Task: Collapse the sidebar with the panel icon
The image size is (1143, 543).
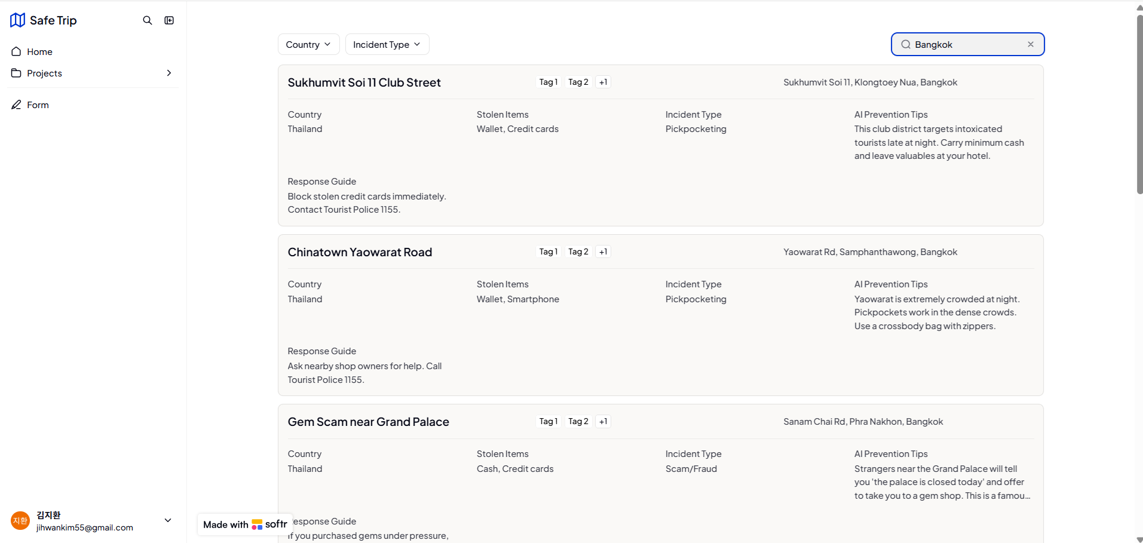Action: tap(169, 20)
